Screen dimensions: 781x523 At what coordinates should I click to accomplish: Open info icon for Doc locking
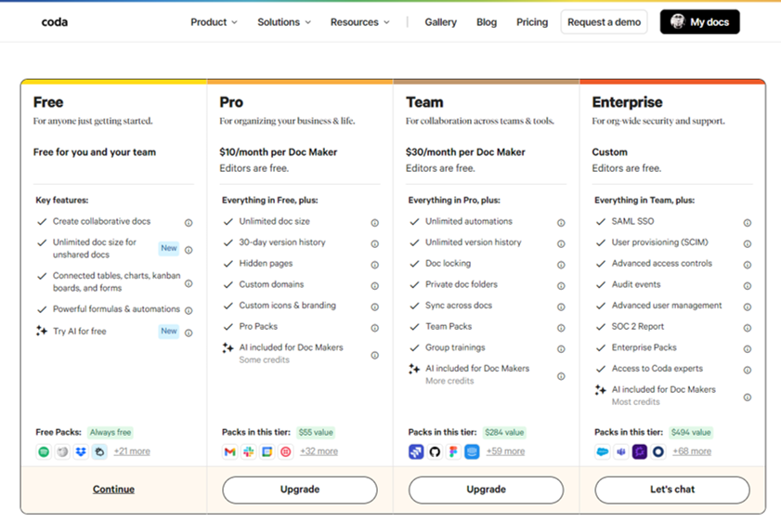(561, 265)
